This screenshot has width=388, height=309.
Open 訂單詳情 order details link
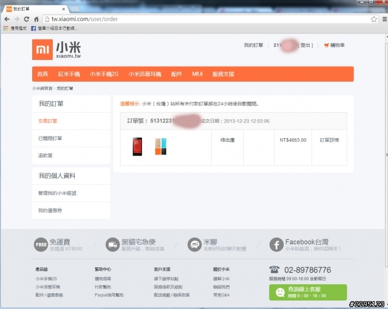click(x=329, y=140)
